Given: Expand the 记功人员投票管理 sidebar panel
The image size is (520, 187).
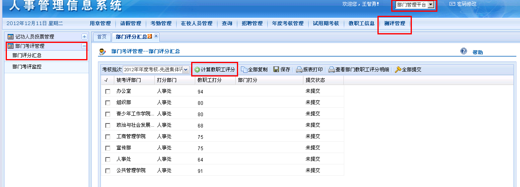Looking at the screenshot, I should (x=84, y=37).
